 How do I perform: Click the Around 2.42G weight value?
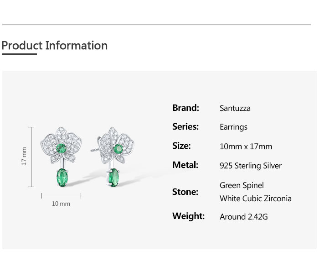click(x=243, y=217)
